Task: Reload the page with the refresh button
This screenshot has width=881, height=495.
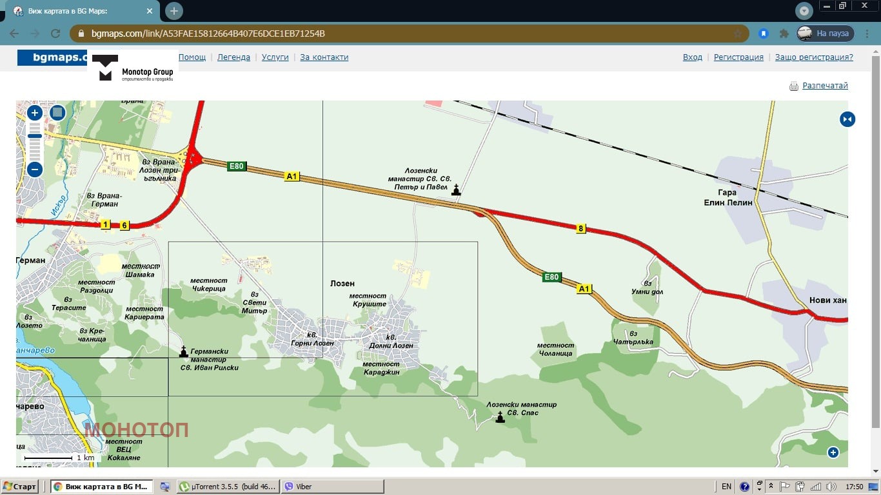Action: [55, 34]
